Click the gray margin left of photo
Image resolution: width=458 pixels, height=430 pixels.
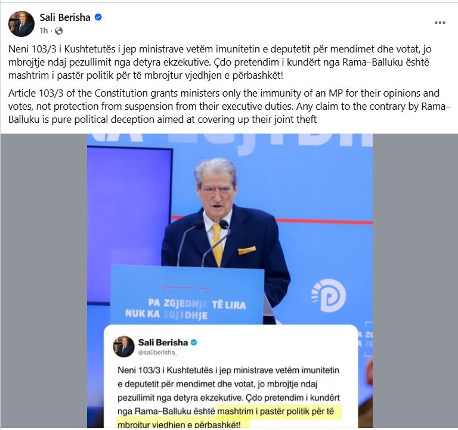(x=44, y=281)
